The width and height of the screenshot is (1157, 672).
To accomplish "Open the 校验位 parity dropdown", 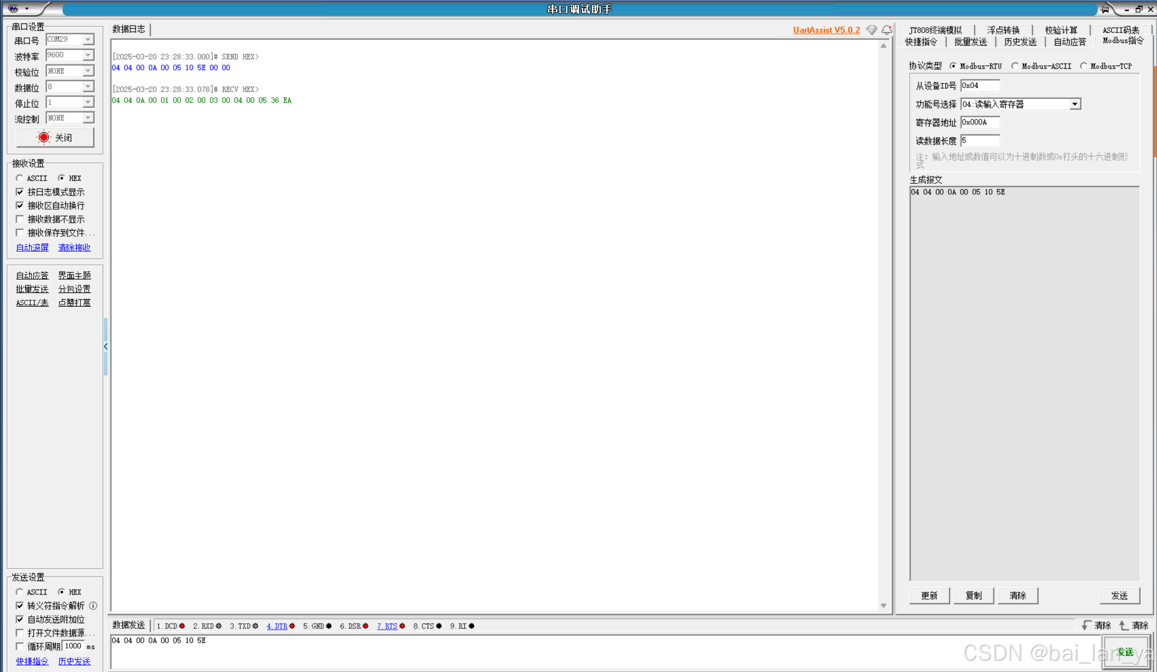I will point(88,71).
